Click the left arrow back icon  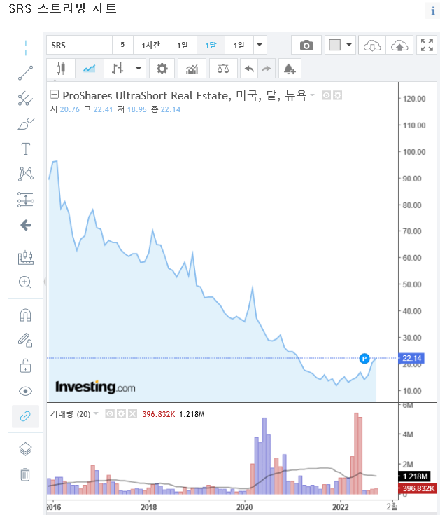[26, 225]
